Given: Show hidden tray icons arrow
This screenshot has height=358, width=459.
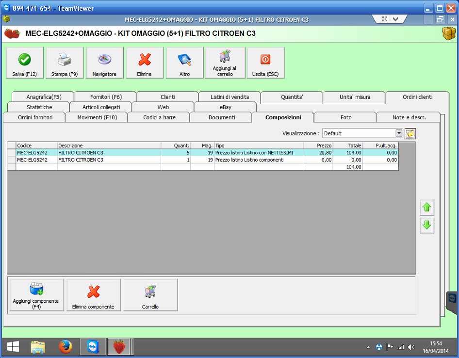Looking at the screenshot, I should [x=368, y=347].
